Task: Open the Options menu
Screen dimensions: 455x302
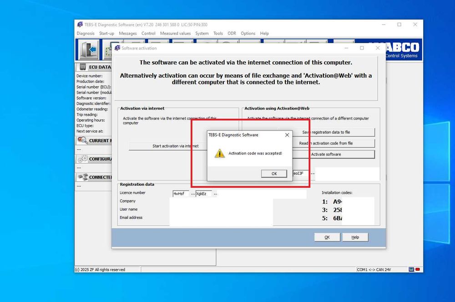Action: pyautogui.click(x=248, y=33)
